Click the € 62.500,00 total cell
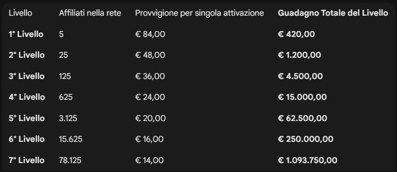397x172 pixels. pyautogui.click(x=302, y=118)
